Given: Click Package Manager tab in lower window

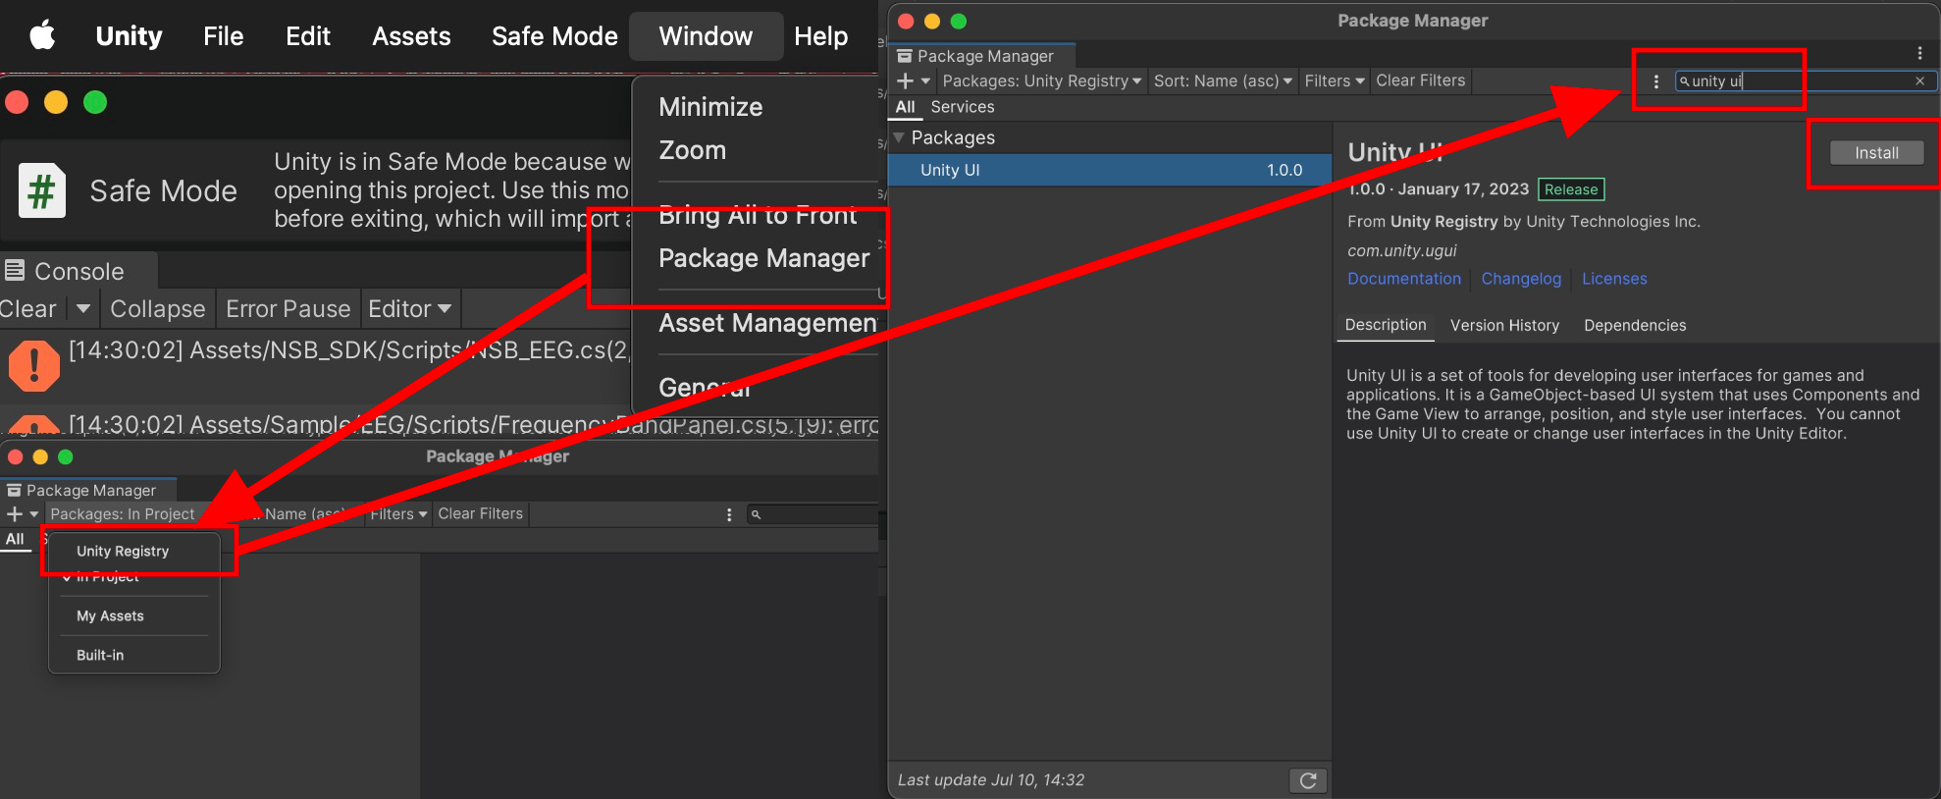Looking at the screenshot, I should coord(88,490).
